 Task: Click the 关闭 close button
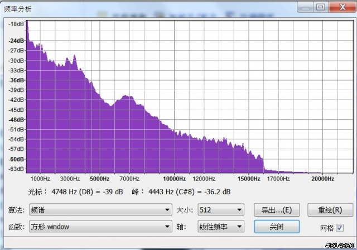pyautogui.click(x=277, y=227)
